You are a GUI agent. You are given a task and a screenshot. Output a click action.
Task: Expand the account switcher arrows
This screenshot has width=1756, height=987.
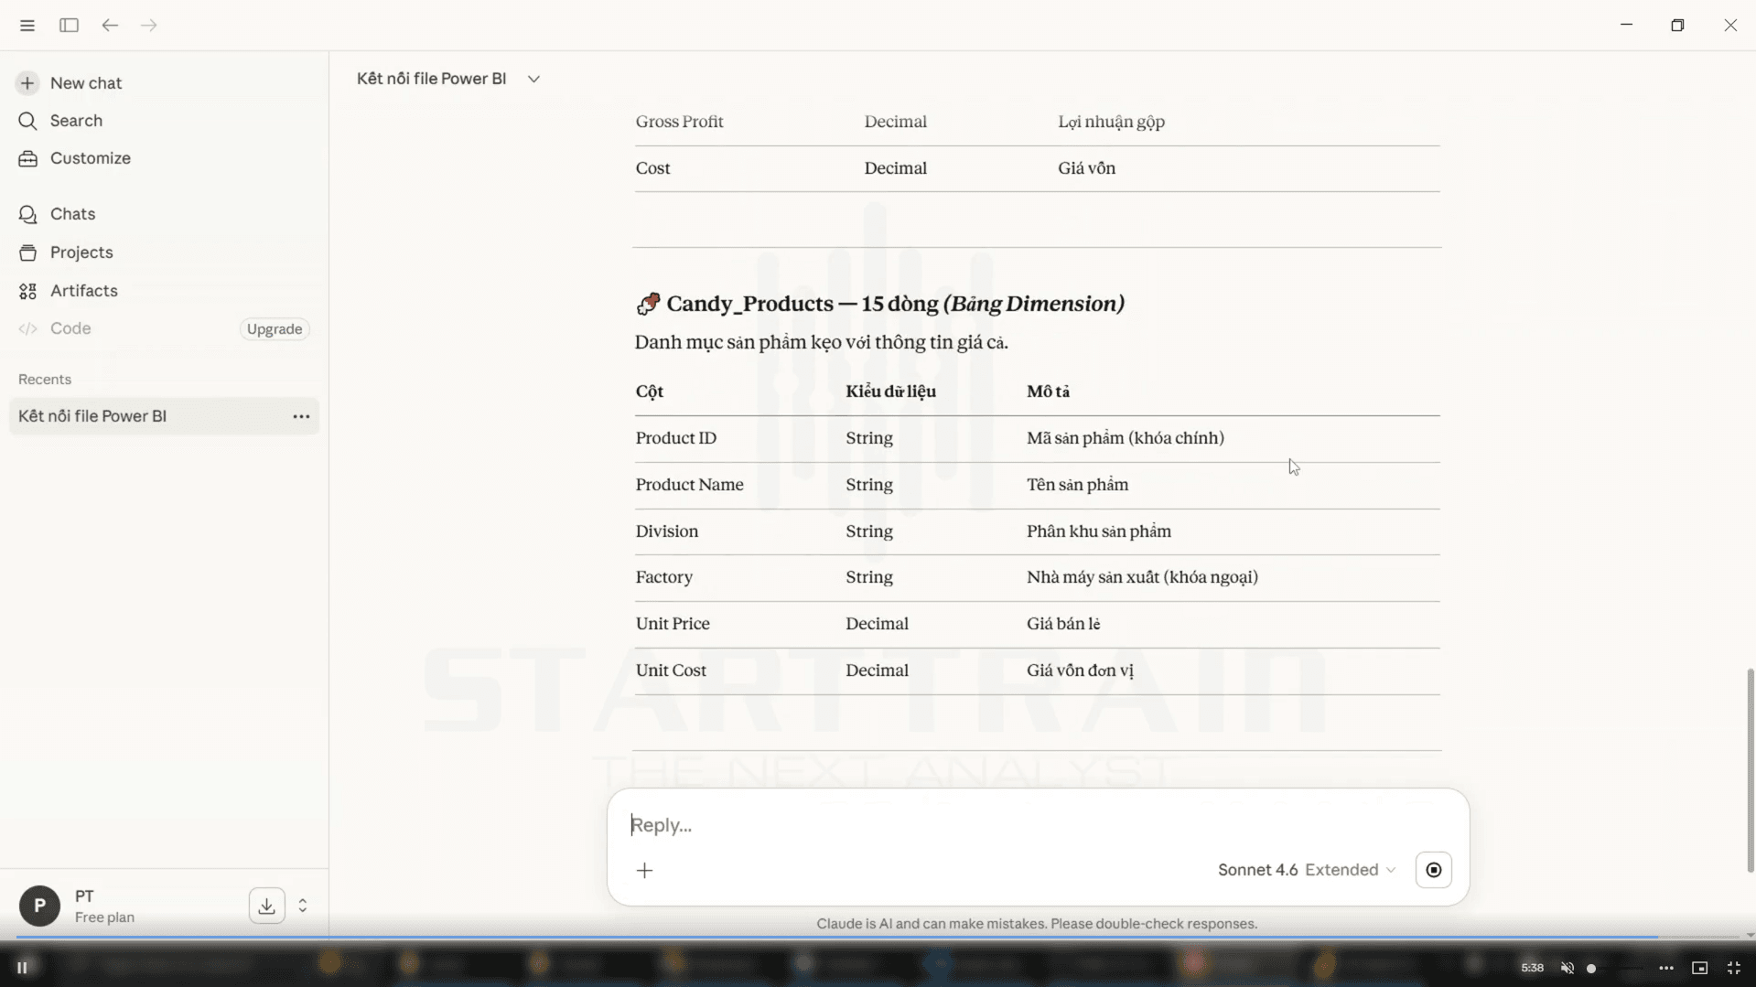(x=303, y=906)
